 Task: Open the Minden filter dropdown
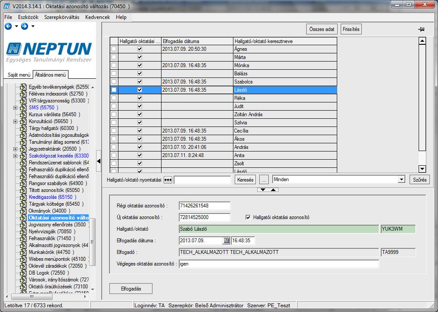tap(401, 179)
